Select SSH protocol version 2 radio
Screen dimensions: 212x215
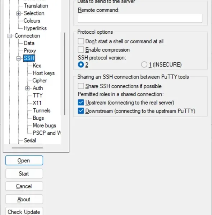coord(81,64)
